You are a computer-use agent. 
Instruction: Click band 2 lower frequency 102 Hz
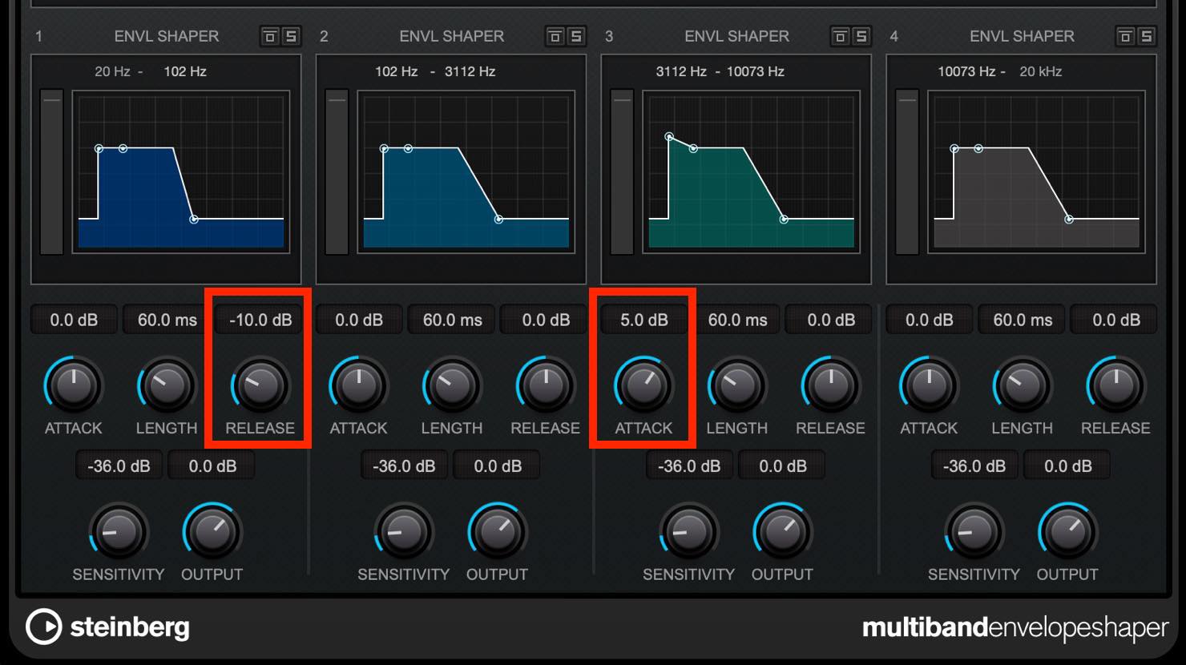point(397,71)
